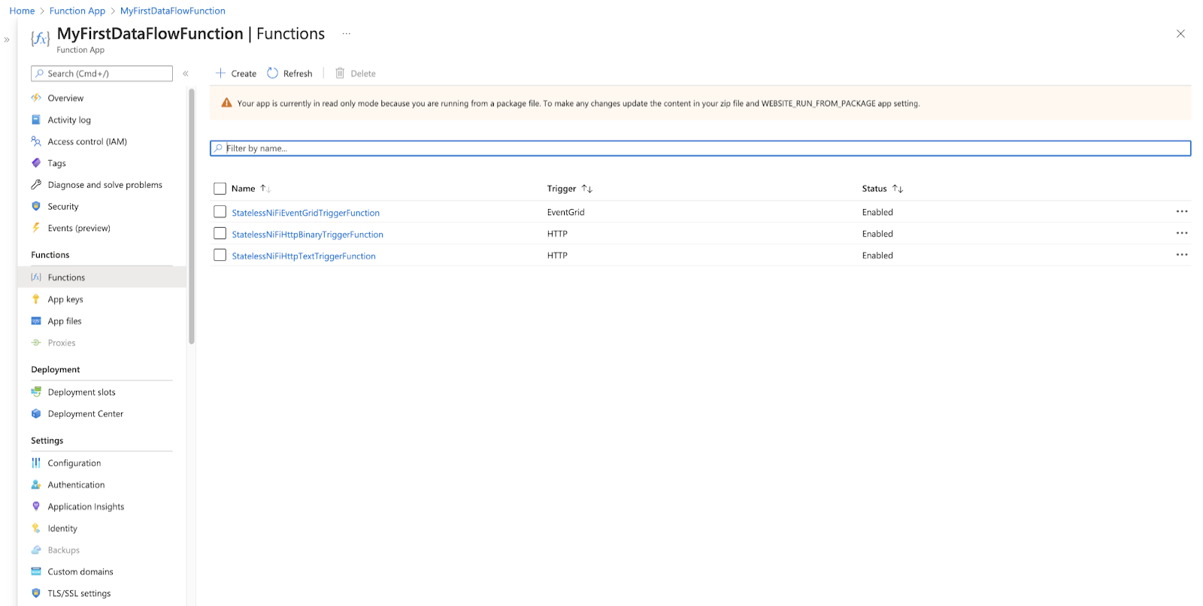Viewport: 1203px width, 606px height.
Task: Open the StatelessNiFiHttpTextTriggerFunction link
Action: [304, 256]
